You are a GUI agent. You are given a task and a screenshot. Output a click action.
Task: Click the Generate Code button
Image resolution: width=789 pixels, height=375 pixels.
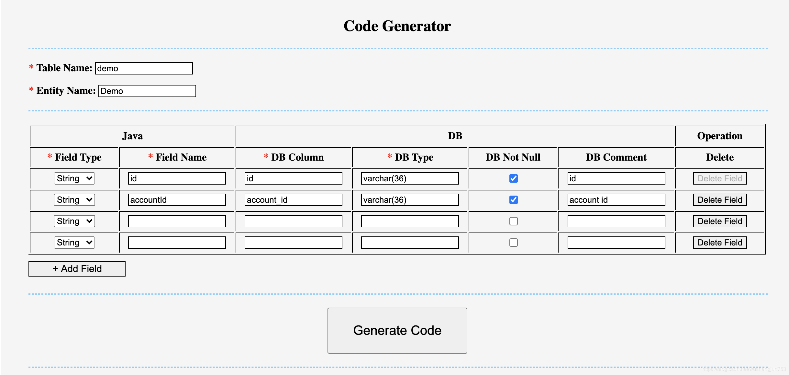coord(397,330)
